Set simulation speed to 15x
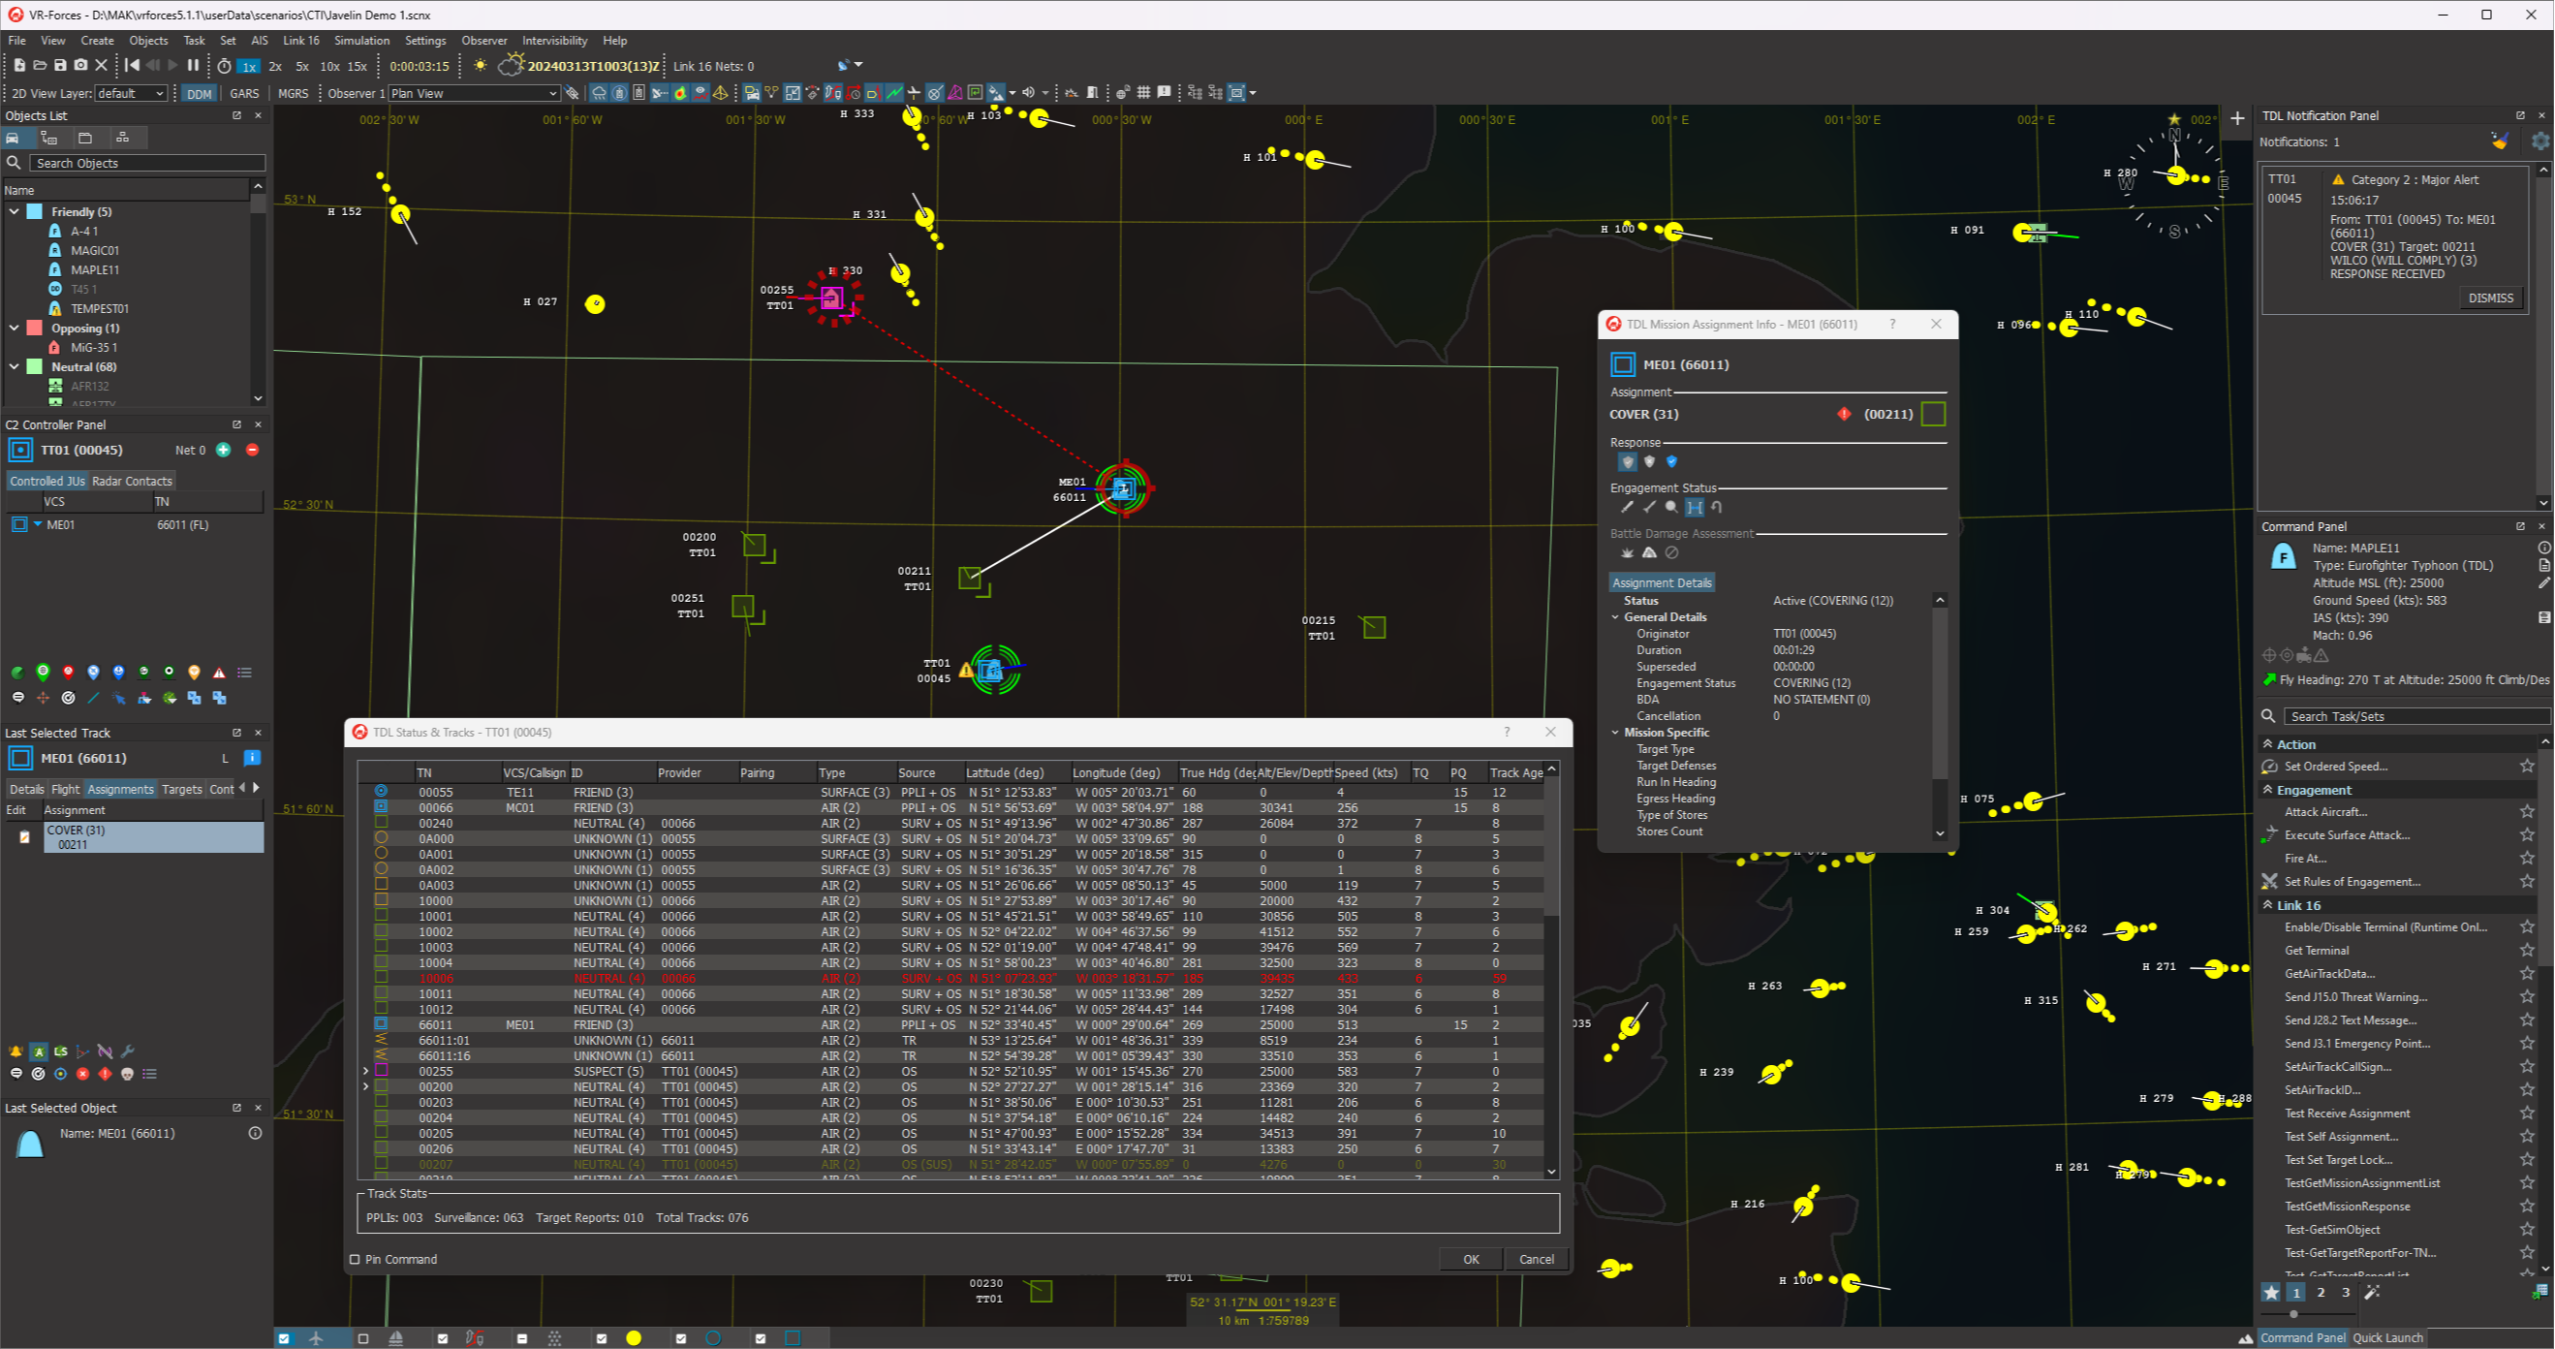This screenshot has height=1349, width=2555. (358, 67)
